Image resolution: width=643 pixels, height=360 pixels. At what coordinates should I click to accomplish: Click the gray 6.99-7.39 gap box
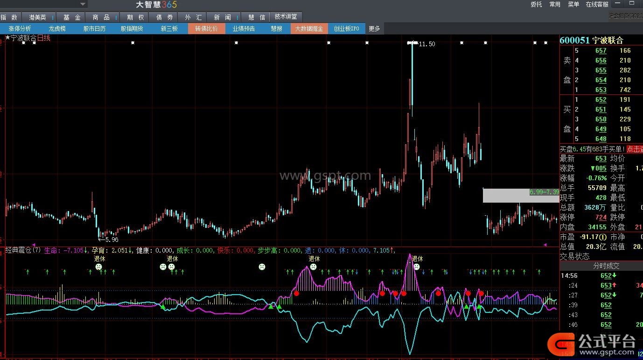(x=521, y=195)
